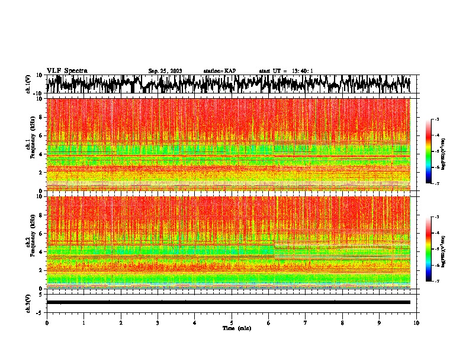The image size is (469, 362).
Task: Click time-axis tick label "2"
Action: [121, 323]
